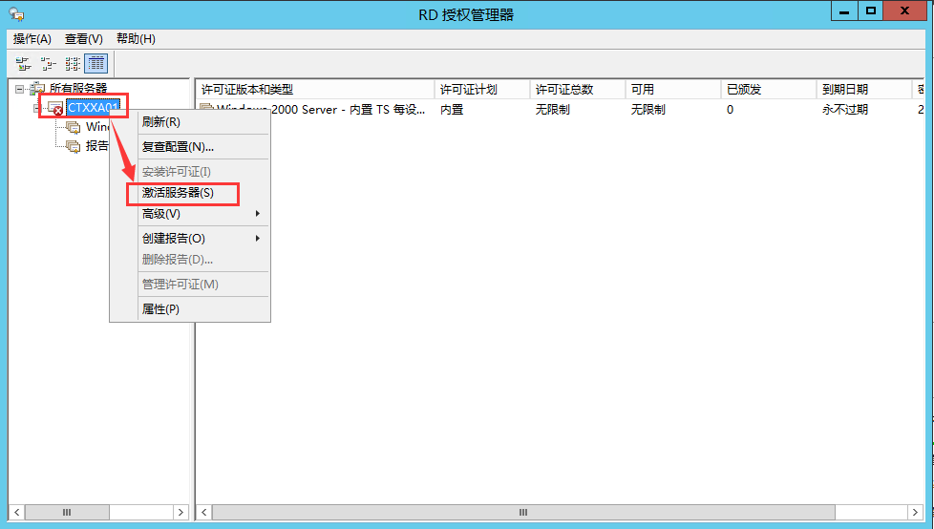Click the 报告 node icon in tree
The image size is (934, 529).
[73, 146]
